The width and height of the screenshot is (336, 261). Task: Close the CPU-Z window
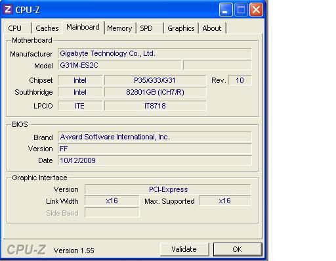coord(256,10)
